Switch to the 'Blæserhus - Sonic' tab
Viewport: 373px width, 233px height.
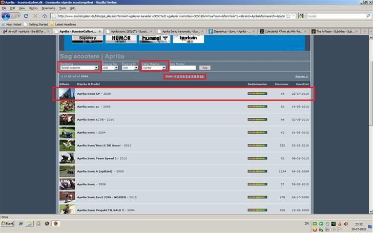click(x=232, y=31)
